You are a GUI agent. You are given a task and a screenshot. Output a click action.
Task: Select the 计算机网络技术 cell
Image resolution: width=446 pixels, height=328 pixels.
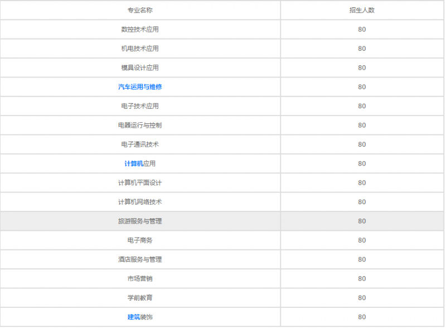tap(140, 202)
